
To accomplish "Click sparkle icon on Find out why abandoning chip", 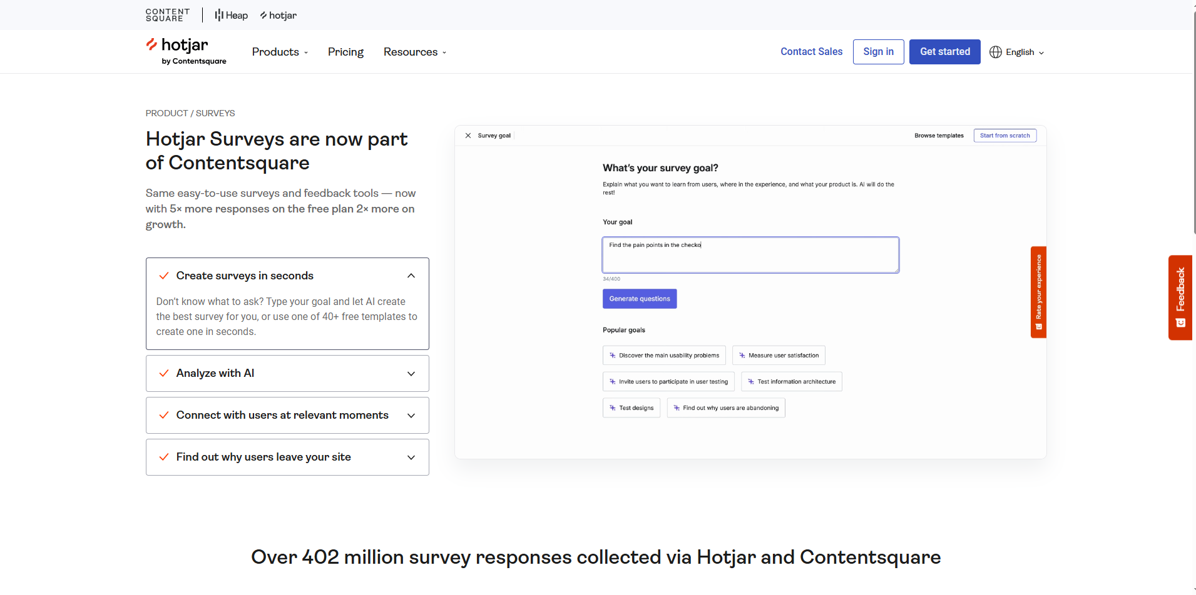I will 677,408.
